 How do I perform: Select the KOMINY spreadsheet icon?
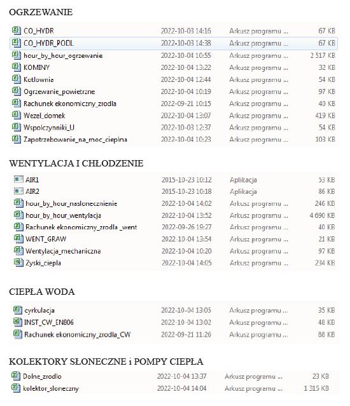tap(17, 67)
